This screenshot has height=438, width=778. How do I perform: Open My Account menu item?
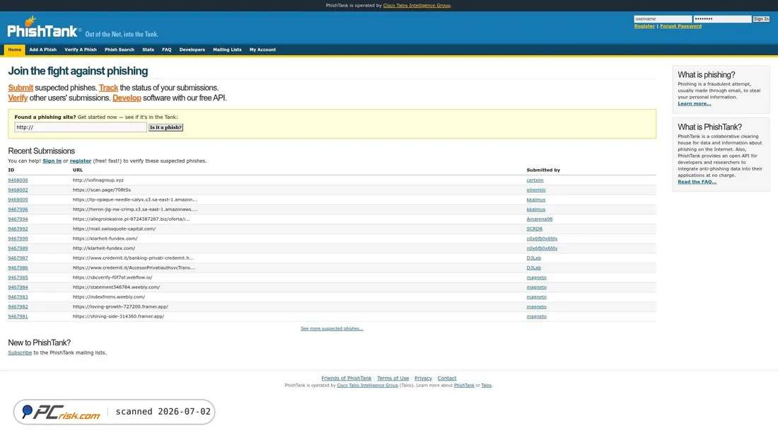(x=262, y=50)
